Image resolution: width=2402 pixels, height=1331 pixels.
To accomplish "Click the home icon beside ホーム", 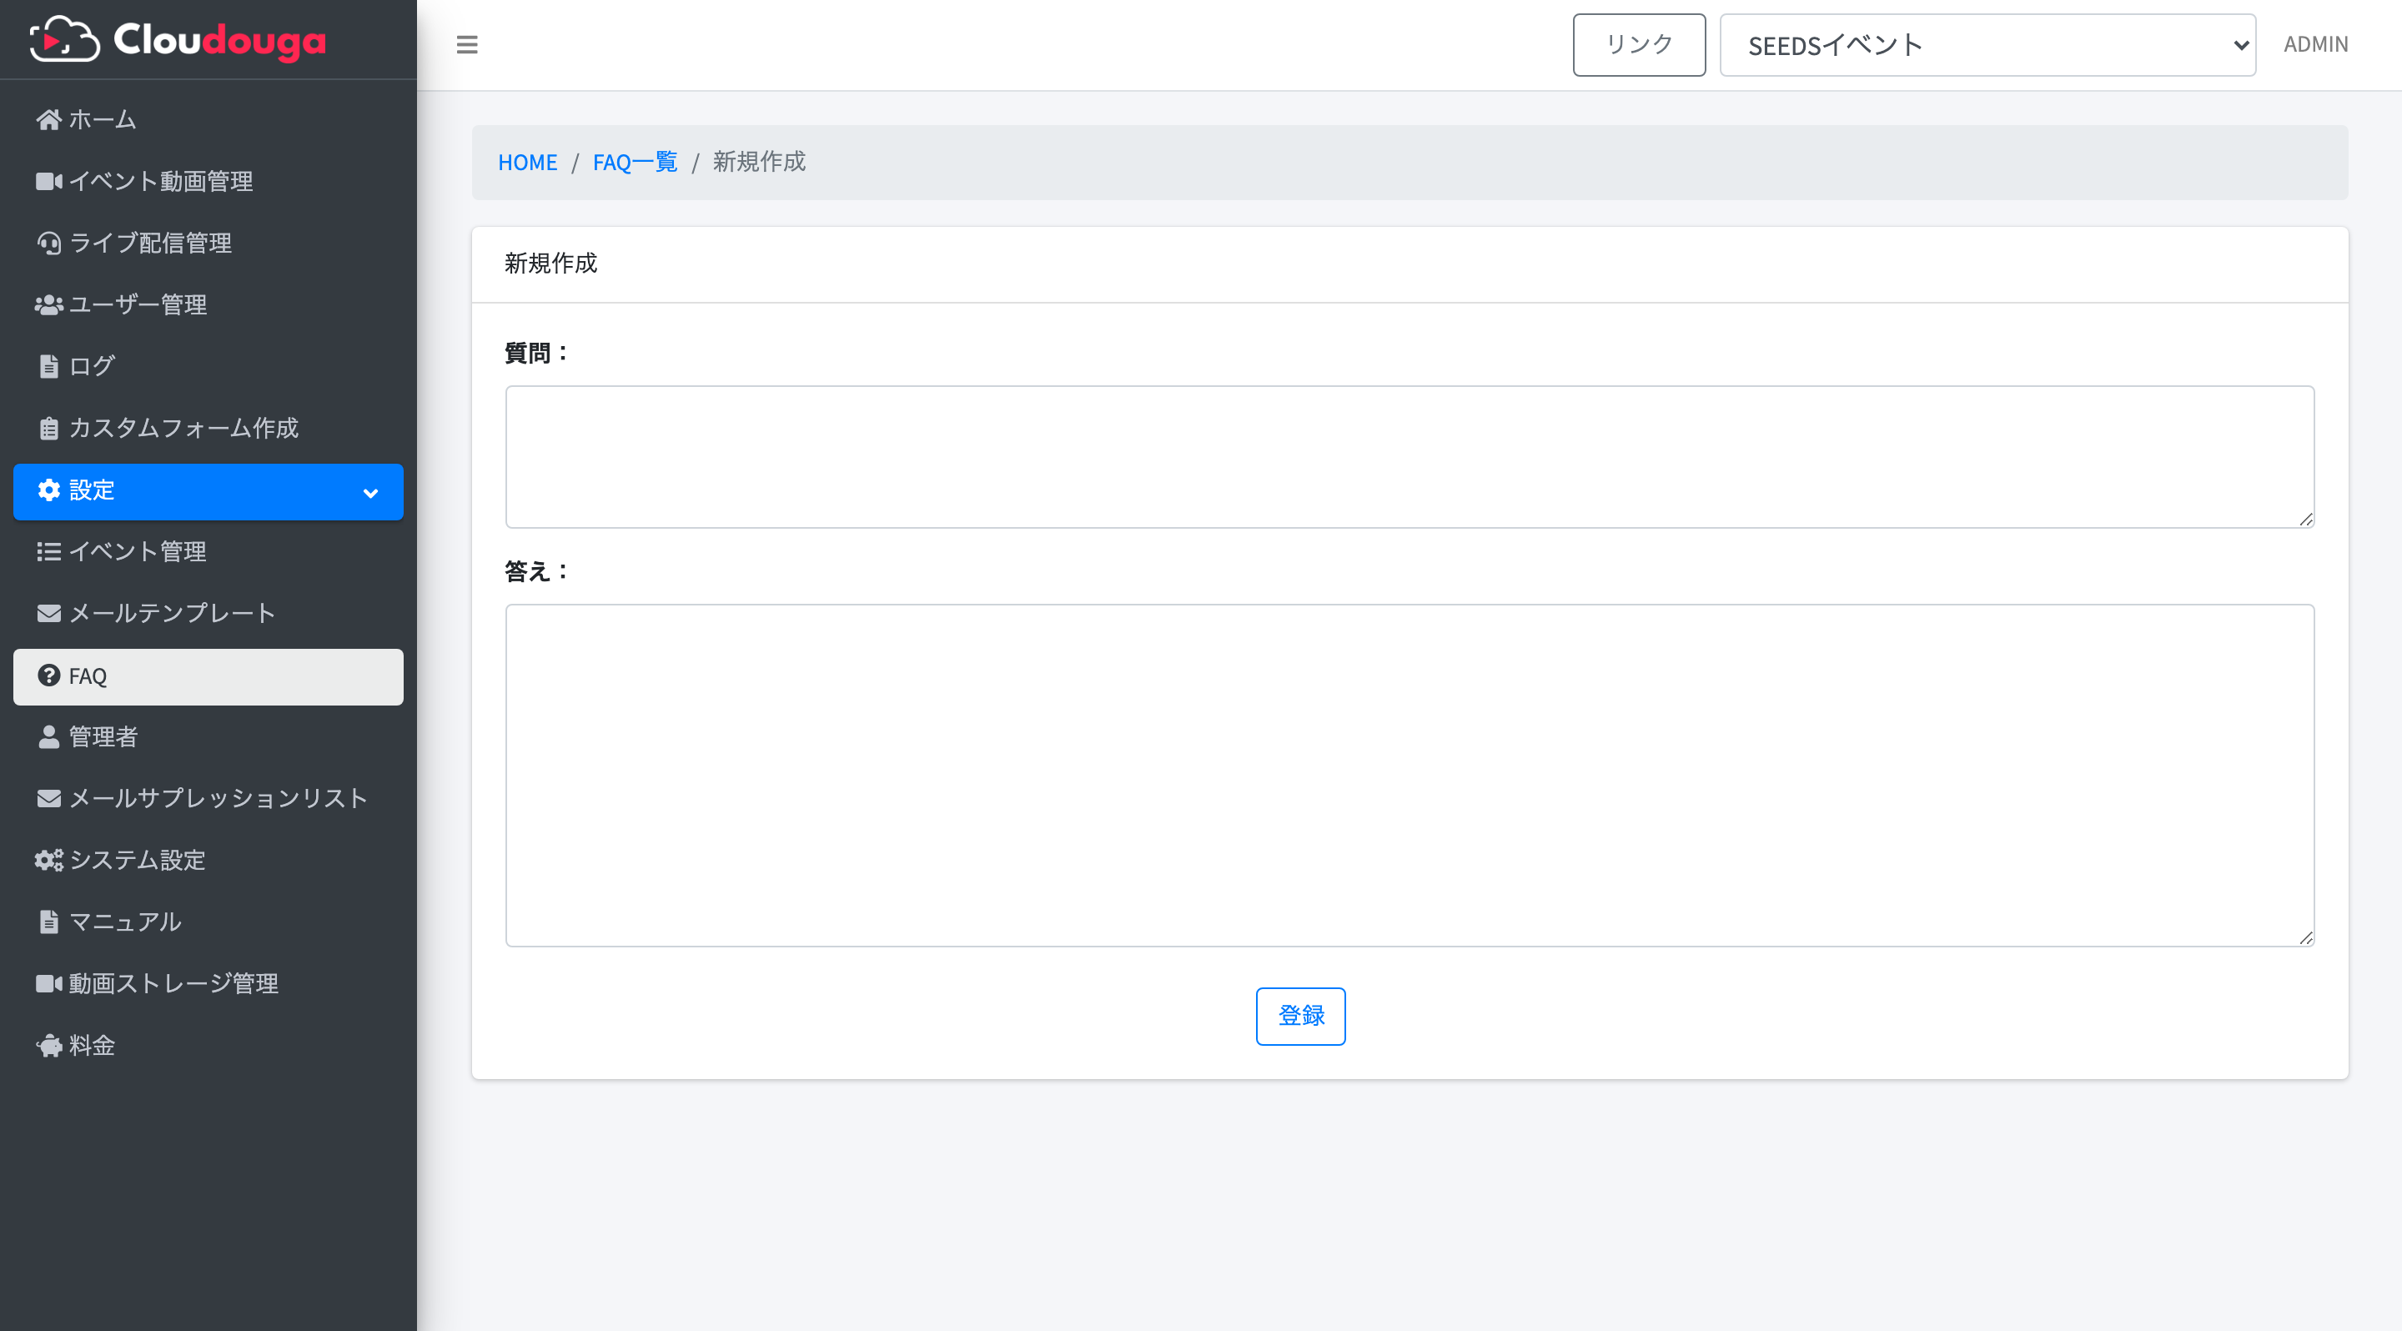I will 48,120.
